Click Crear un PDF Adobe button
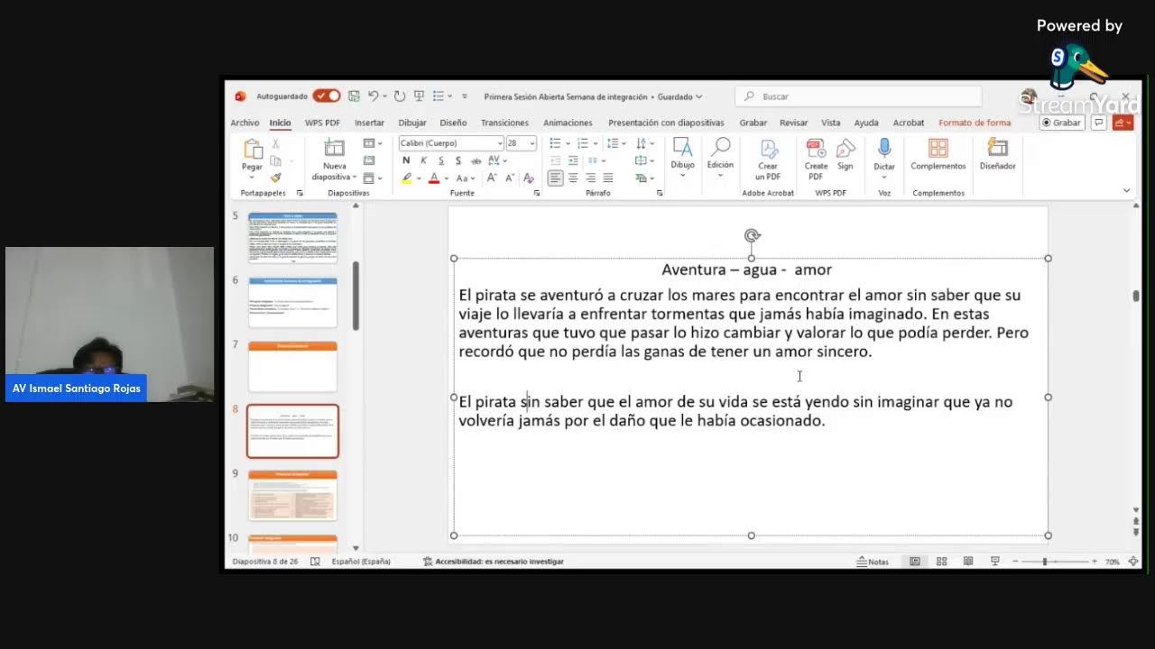Image resolution: width=1155 pixels, height=649 pixels. tap(768, 160)
